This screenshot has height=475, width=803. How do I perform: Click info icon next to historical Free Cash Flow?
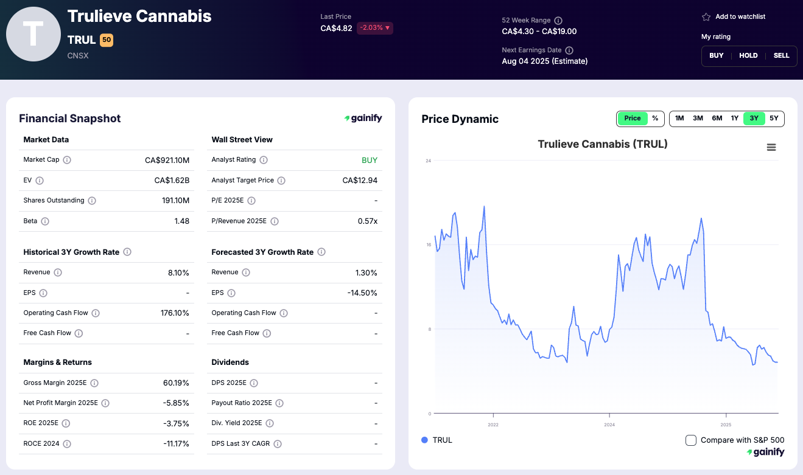pos(79,333)
